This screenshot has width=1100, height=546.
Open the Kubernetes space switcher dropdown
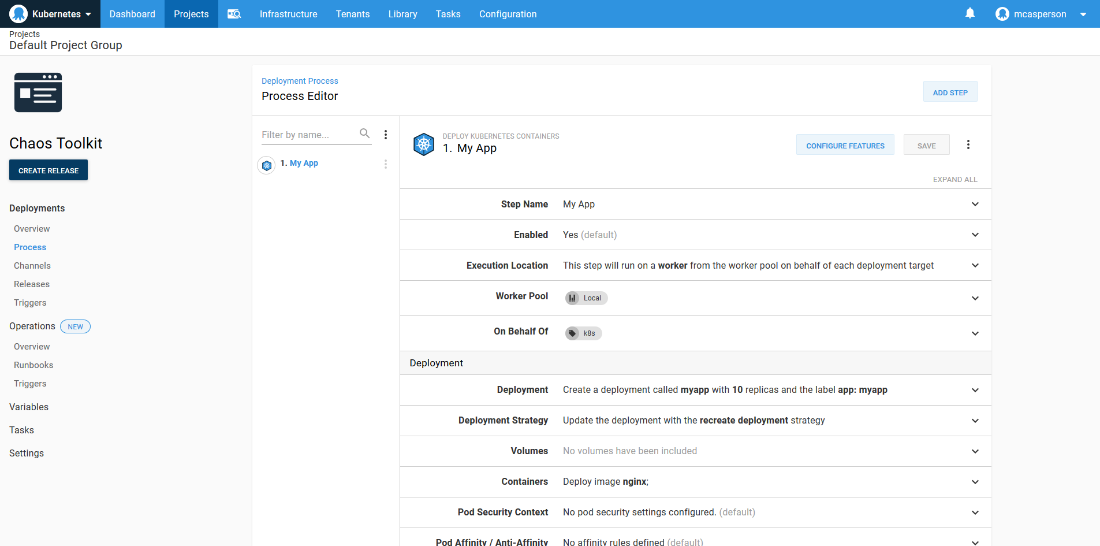(x=50, y=14)
